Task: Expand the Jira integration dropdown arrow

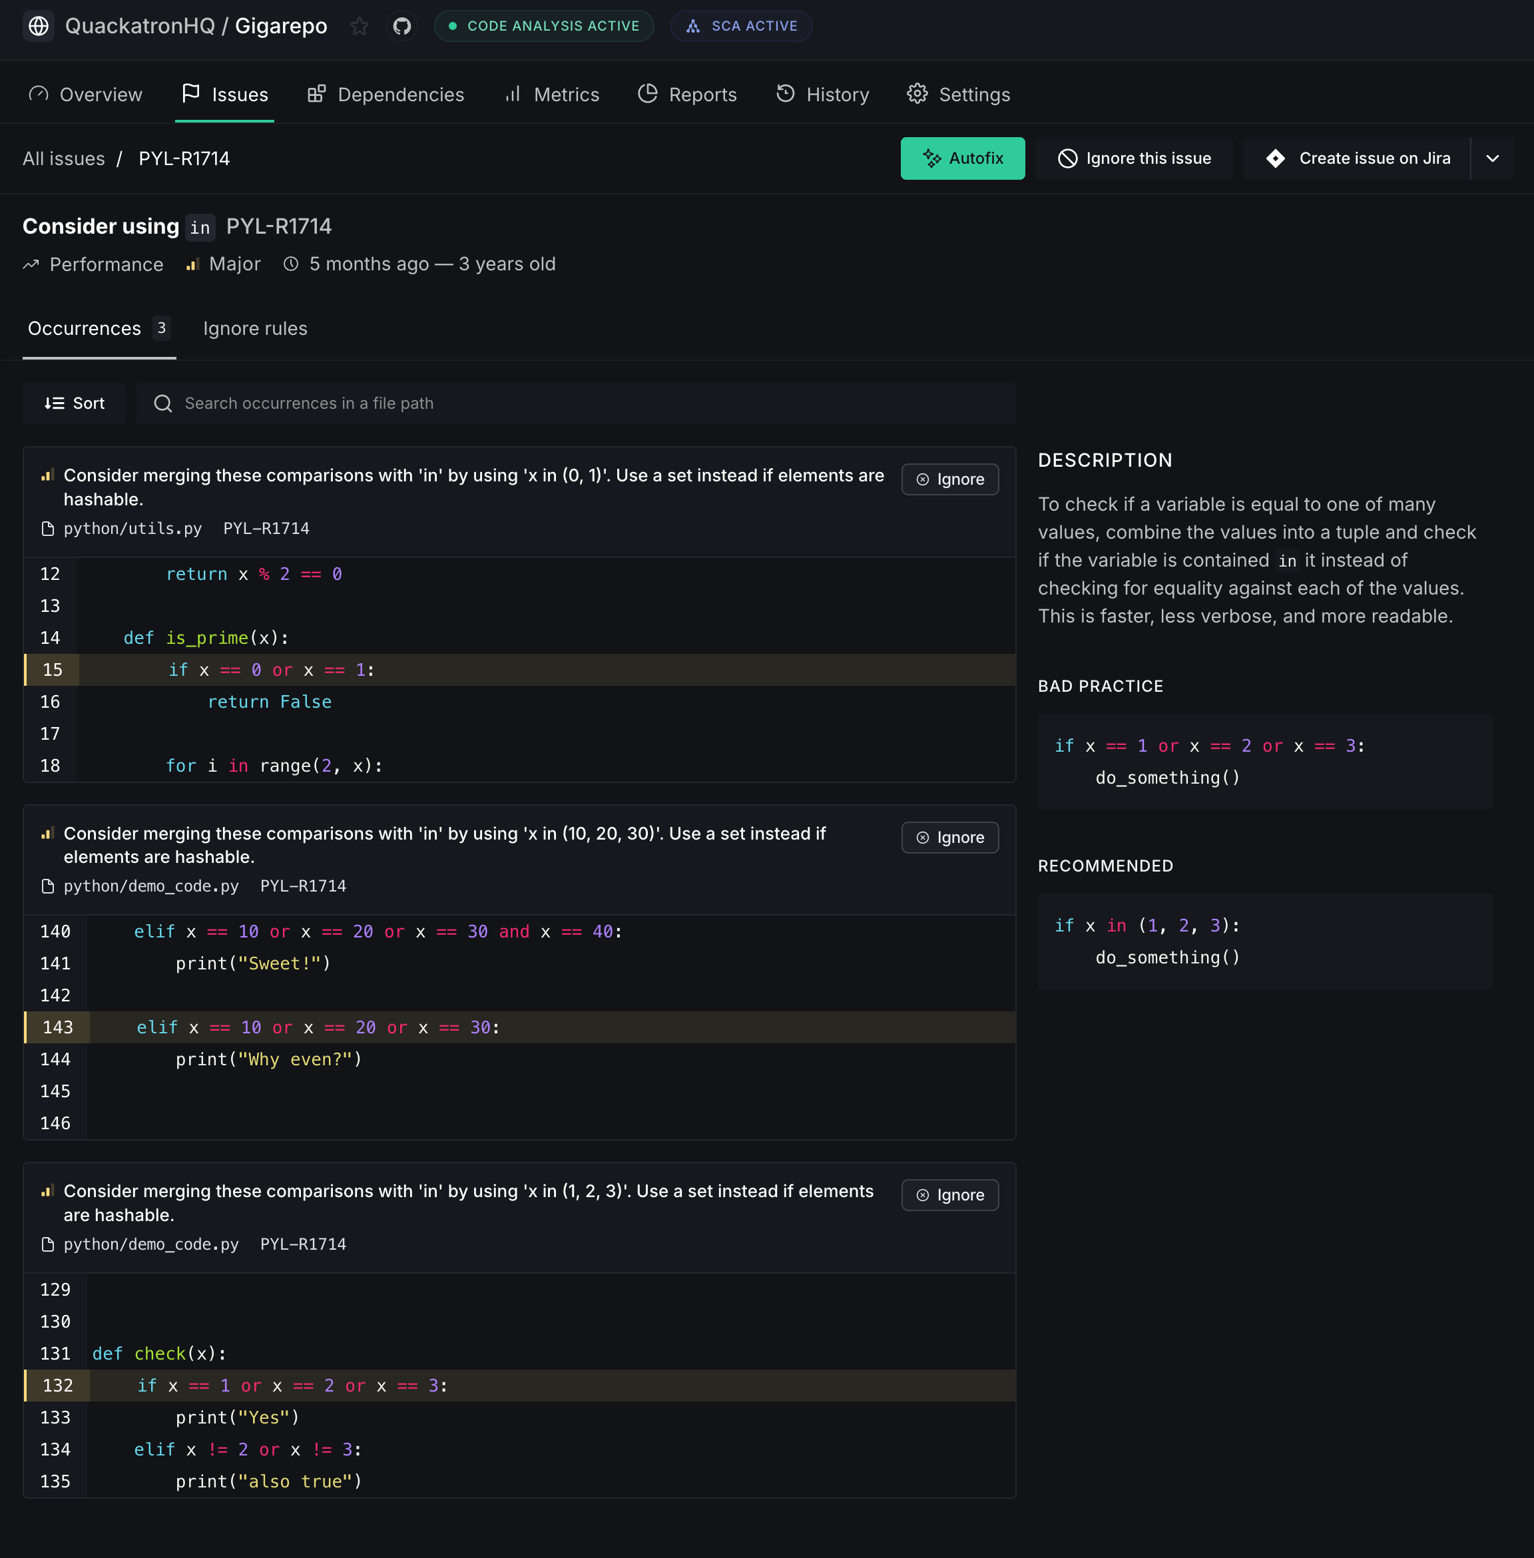Action: pos(1492,158)
